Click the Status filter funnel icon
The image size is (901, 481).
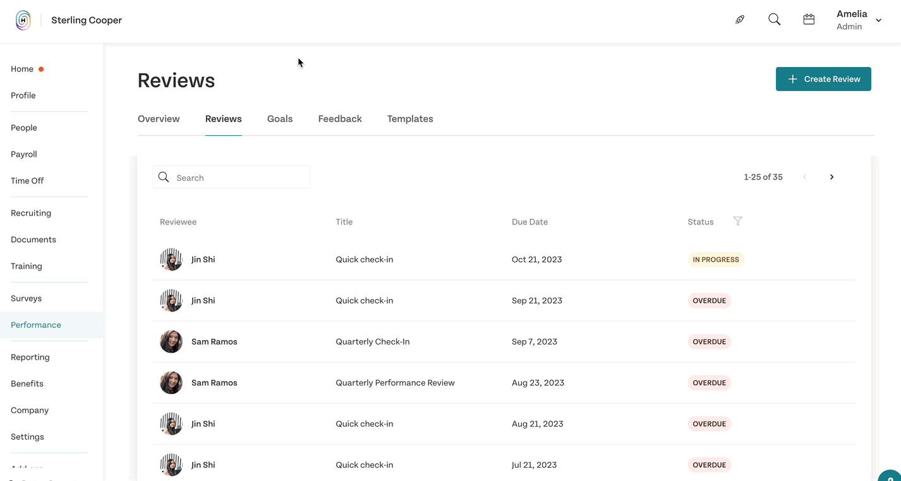click(738, 221)
